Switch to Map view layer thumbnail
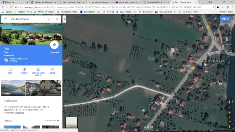The height and width of the screenshot is (132, 235). [71, 123]
